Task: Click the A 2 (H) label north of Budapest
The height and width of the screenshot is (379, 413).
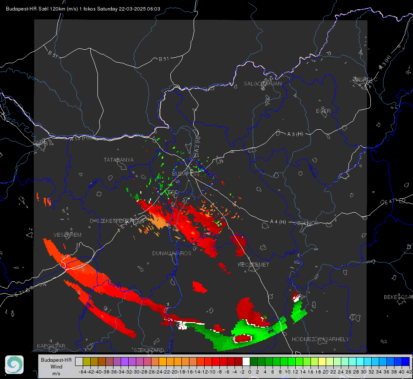Action: 197,144
